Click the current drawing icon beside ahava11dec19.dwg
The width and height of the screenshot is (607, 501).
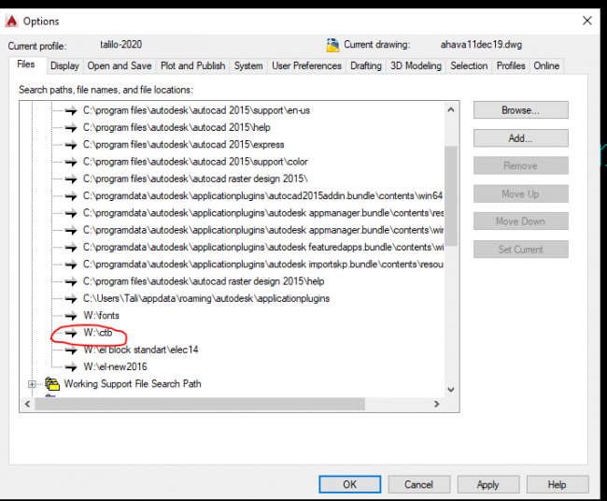pyautogui.click(x=332, y=44)
